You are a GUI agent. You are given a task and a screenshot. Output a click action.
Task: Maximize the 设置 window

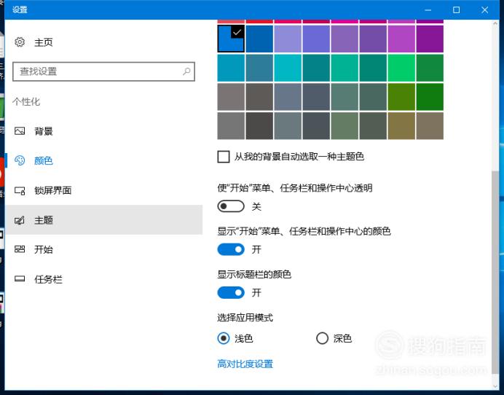(x=456, y=10)
